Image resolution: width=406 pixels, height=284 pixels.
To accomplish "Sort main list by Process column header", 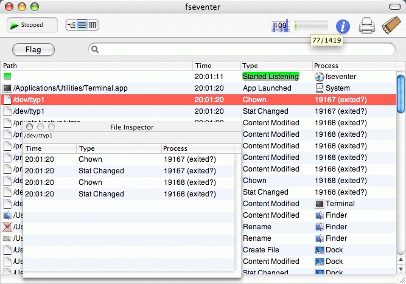I will coord(353,66).
